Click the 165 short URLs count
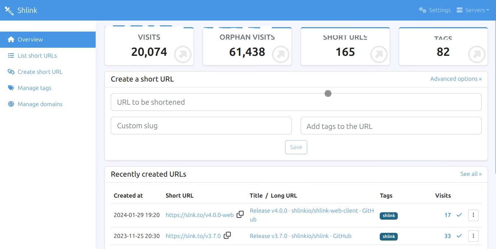This screenshot has height=249, width=496. click(345, 52)
